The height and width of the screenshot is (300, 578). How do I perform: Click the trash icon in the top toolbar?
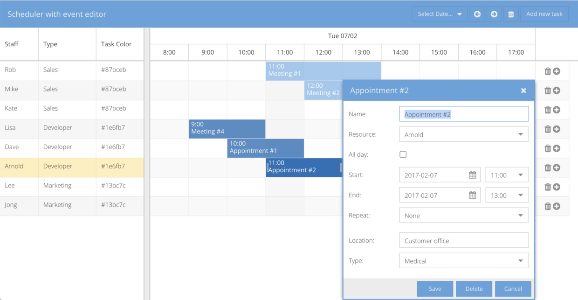click(x=511, y=14)
